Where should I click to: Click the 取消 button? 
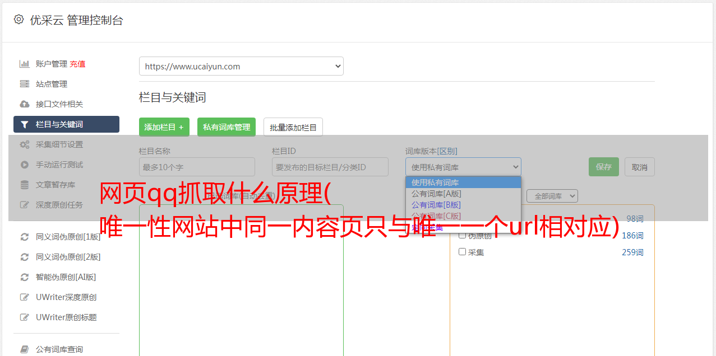tap(640, 167)
